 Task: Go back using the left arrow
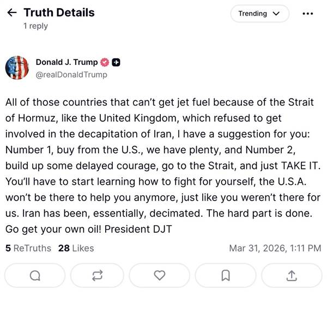click(11, 13)
